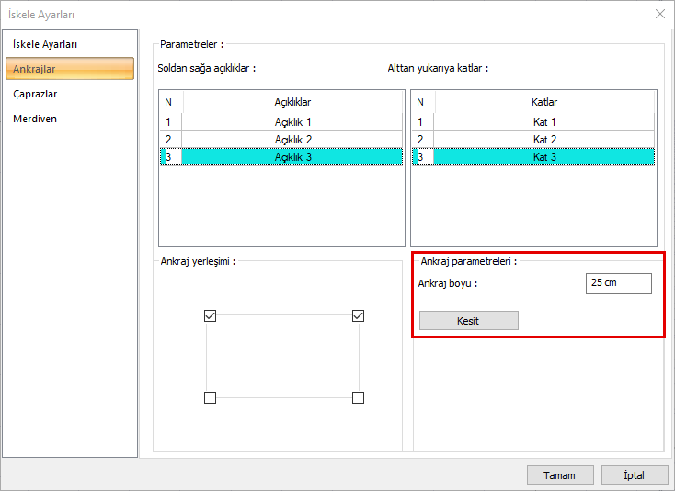Click the Kesit button
This screenshot has height=491, width=675.
[x=468, y=321]
